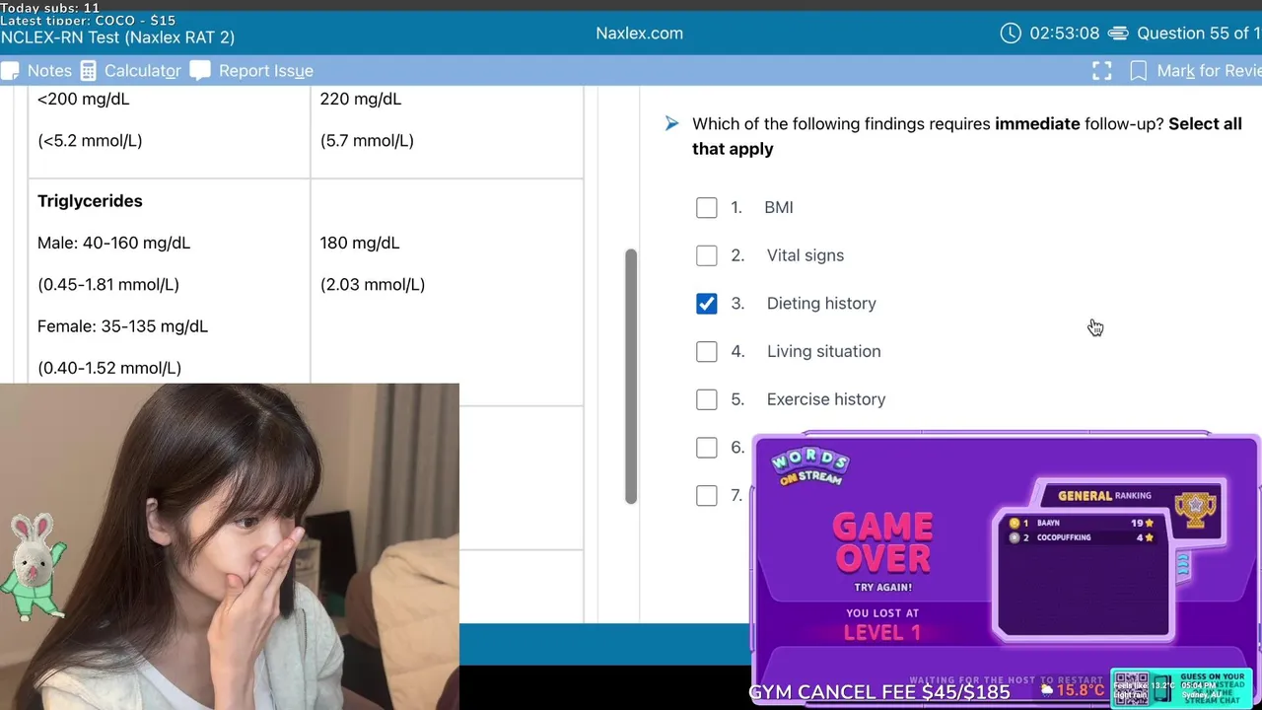This screenshot has width=1262, height=710.
Task: Click the 220 mg/dL cholesterol result
Action: [x=360, y=99]
